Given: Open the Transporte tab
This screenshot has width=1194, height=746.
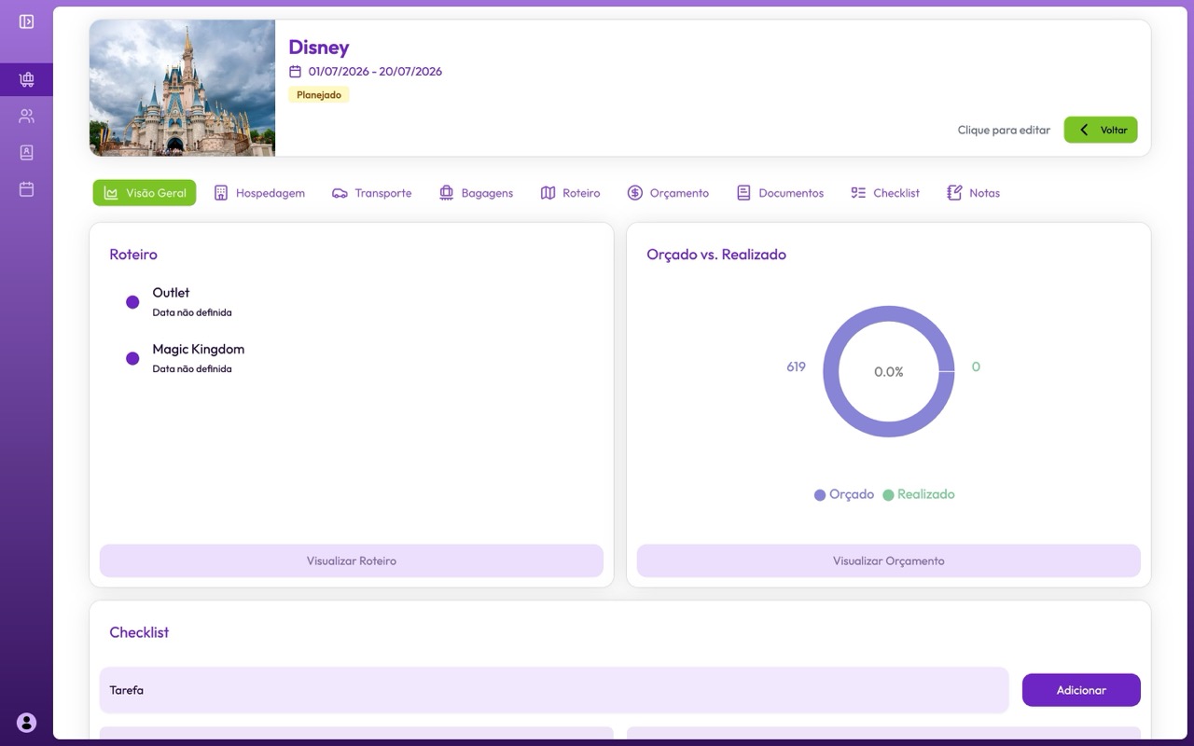Looking at the screenshot, I should [371, 193].
